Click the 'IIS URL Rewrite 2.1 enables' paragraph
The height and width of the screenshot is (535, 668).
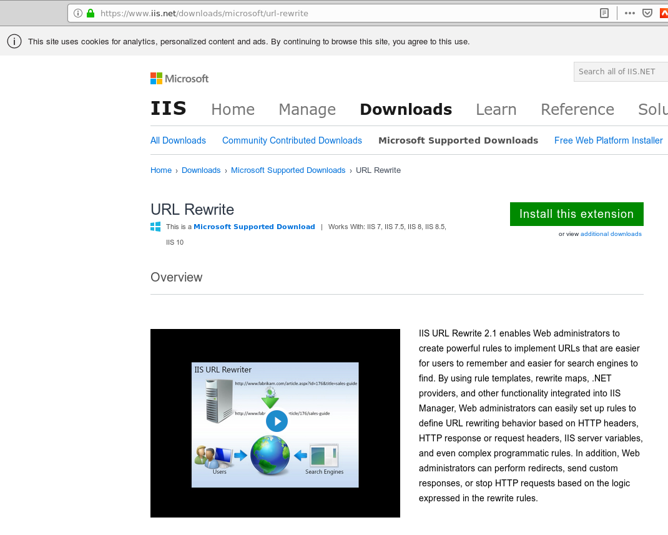coord(531,416)
